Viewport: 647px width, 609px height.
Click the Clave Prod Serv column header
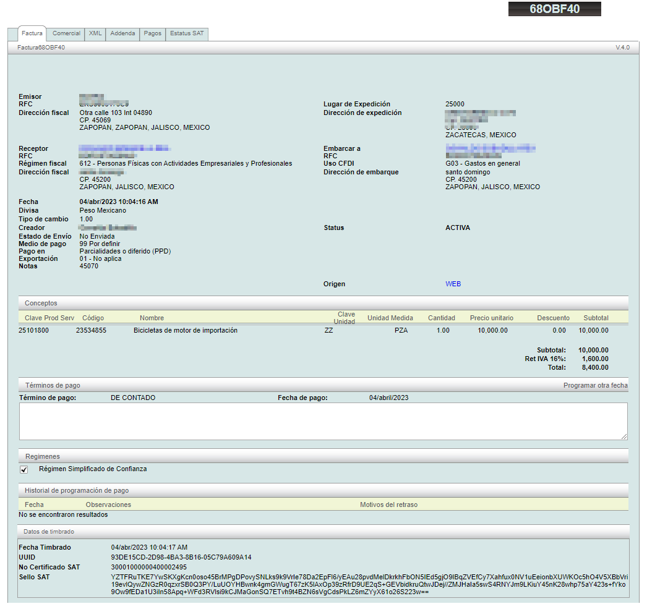tap(49, 318)
